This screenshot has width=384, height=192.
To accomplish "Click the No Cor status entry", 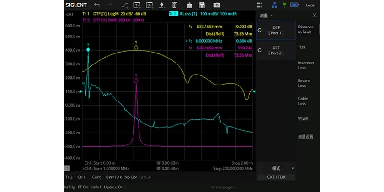I will [x=131, y=177].
